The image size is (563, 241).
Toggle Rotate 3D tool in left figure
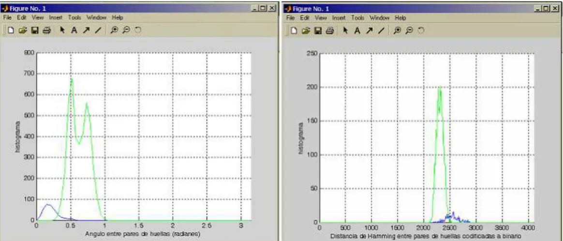click(x=138, y=30)
